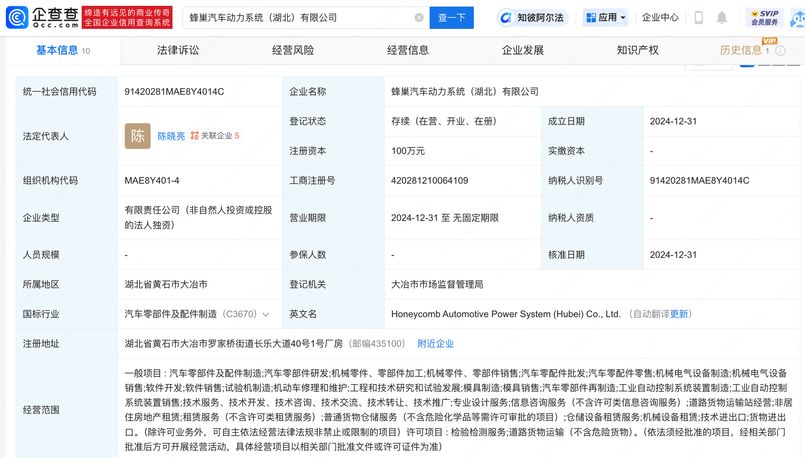Image resolution: width=805 pixels, height=458 pixels.
Task: Open 陈晓亮 profile link
Action: tap(171, 136)
